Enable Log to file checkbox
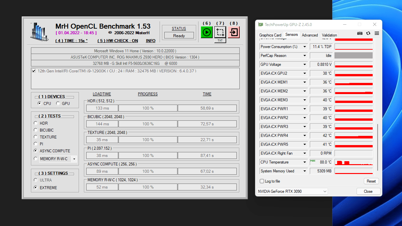 262,181
